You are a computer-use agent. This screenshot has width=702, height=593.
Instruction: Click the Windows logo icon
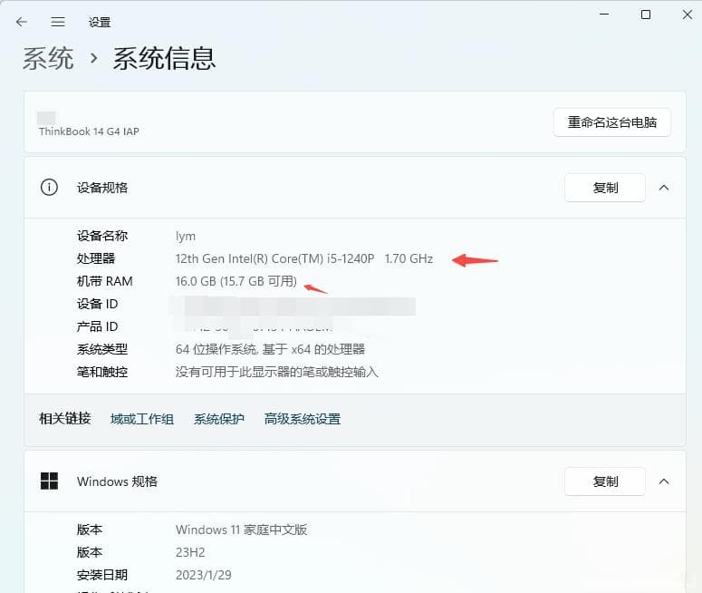(49, 481)
